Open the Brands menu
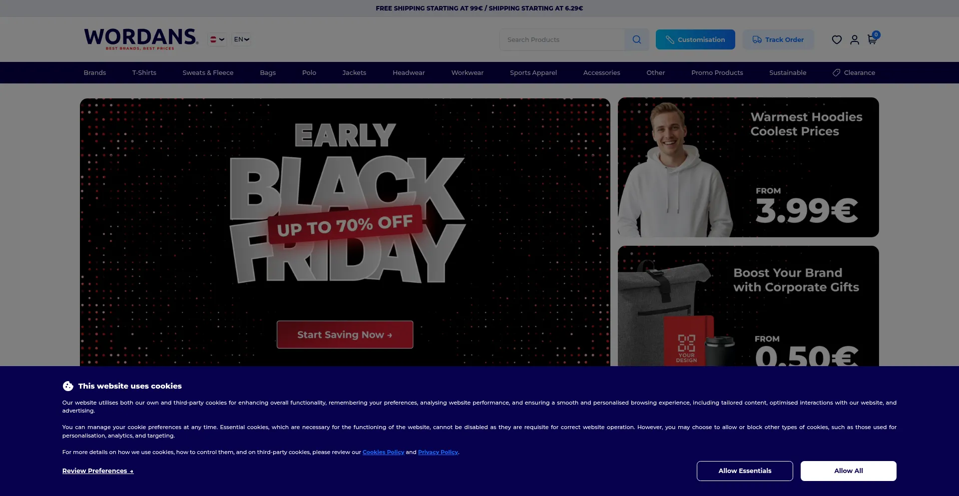Image resolution: width=959 pixels, height=496 pixels. [x=95, y=72]
